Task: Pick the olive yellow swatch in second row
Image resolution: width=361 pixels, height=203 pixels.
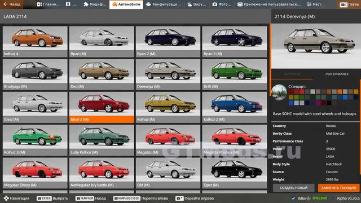Action: tap(291, 97)
